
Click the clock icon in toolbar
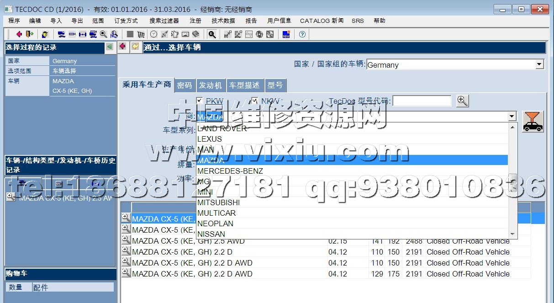[x=153, y=34]
